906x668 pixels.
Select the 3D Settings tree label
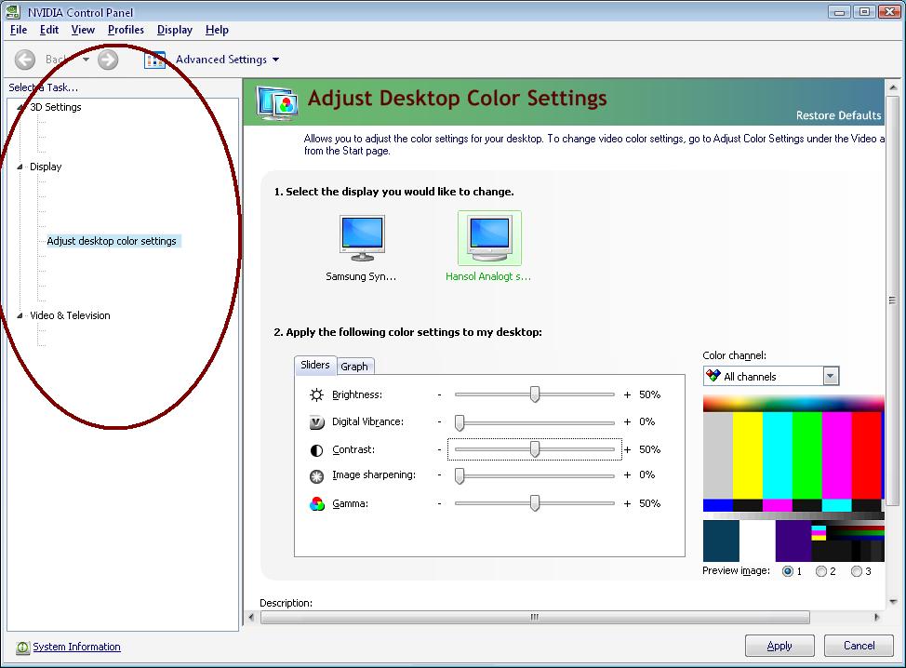click(x=56, y=107)
